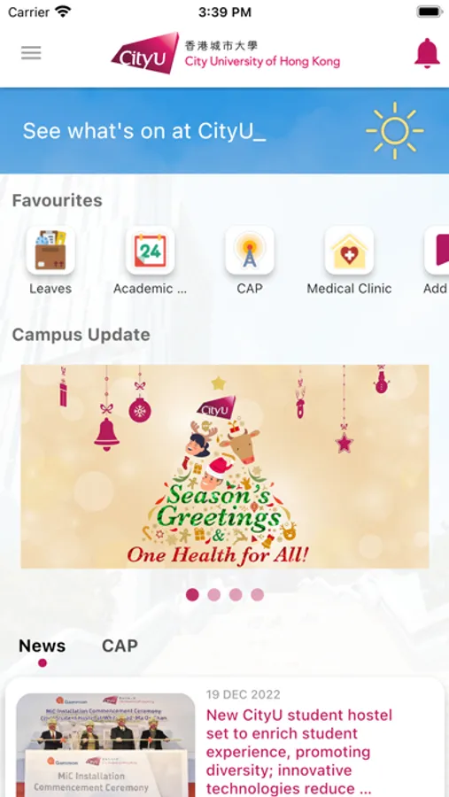Tap the Wi-Fi status icon
The height and width of the screenshot is (797, 449).
64,12
